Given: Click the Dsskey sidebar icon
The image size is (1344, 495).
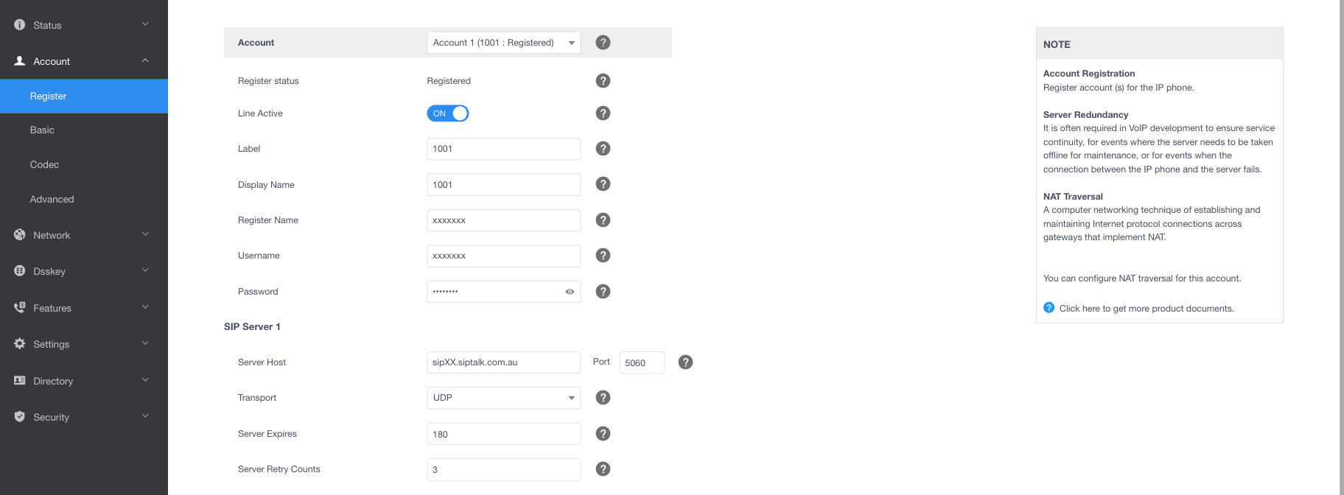Looking at the screenshot, I should coord(20,271).
